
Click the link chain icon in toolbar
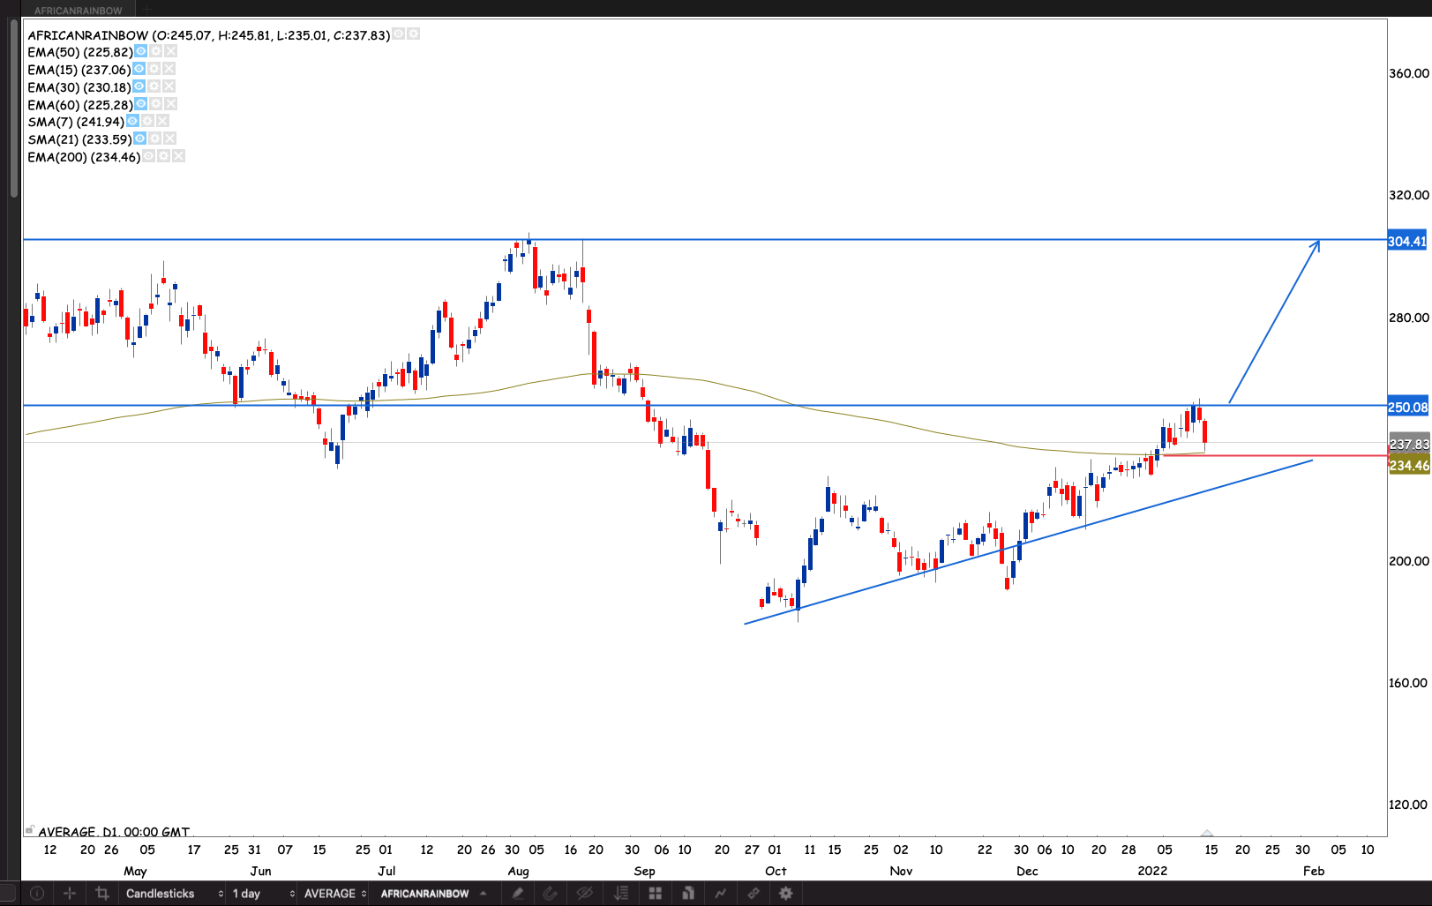coord(753,894)
